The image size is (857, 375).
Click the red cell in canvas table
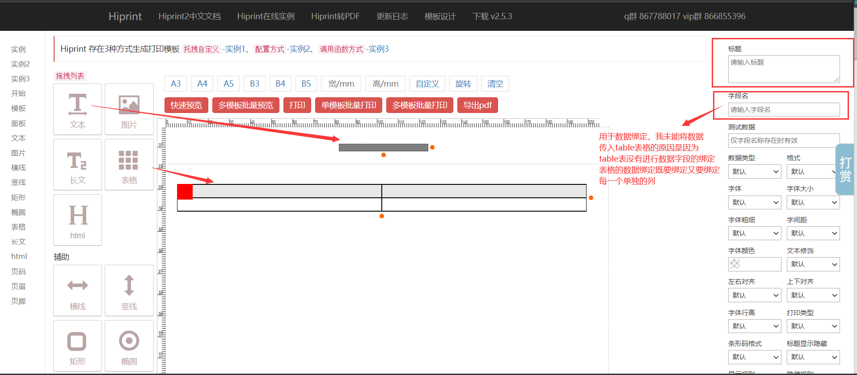(x=185, y=192)
